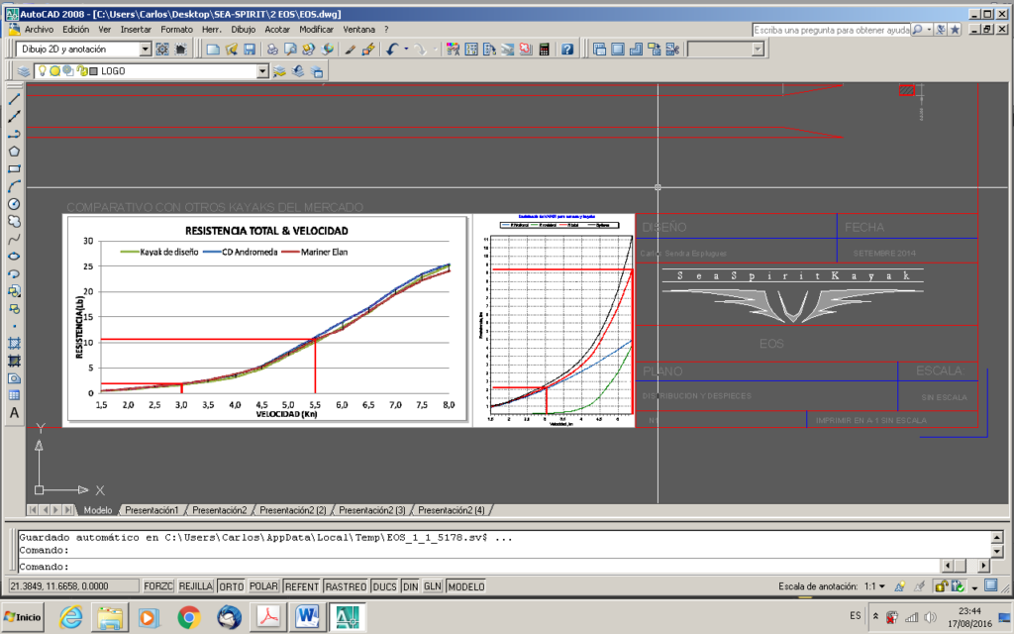1014x634 pixels.
Task: Open the 'Dibujo 2D y anotación' workspace dropdown
Action: pyautogui.click(x=146, y=50)
